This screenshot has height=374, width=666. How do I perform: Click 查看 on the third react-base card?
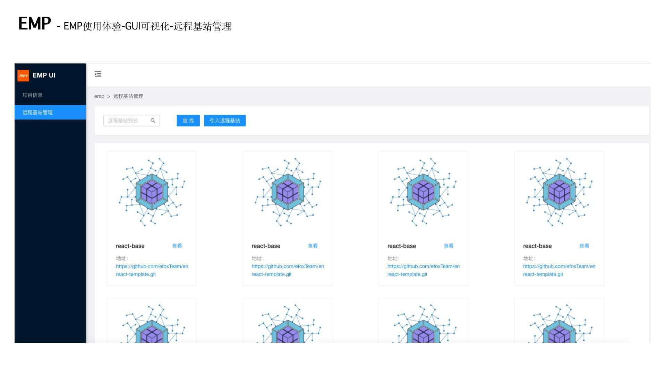449,246
